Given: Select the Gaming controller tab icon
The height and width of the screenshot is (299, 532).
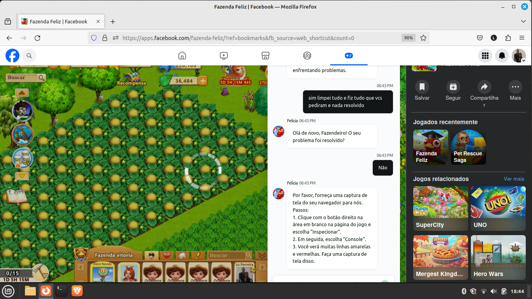Looking at the screenshot, I should 349,56.
